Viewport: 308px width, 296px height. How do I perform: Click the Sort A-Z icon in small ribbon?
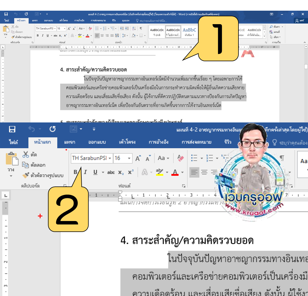pyautogui.click(x=134, y=28)
